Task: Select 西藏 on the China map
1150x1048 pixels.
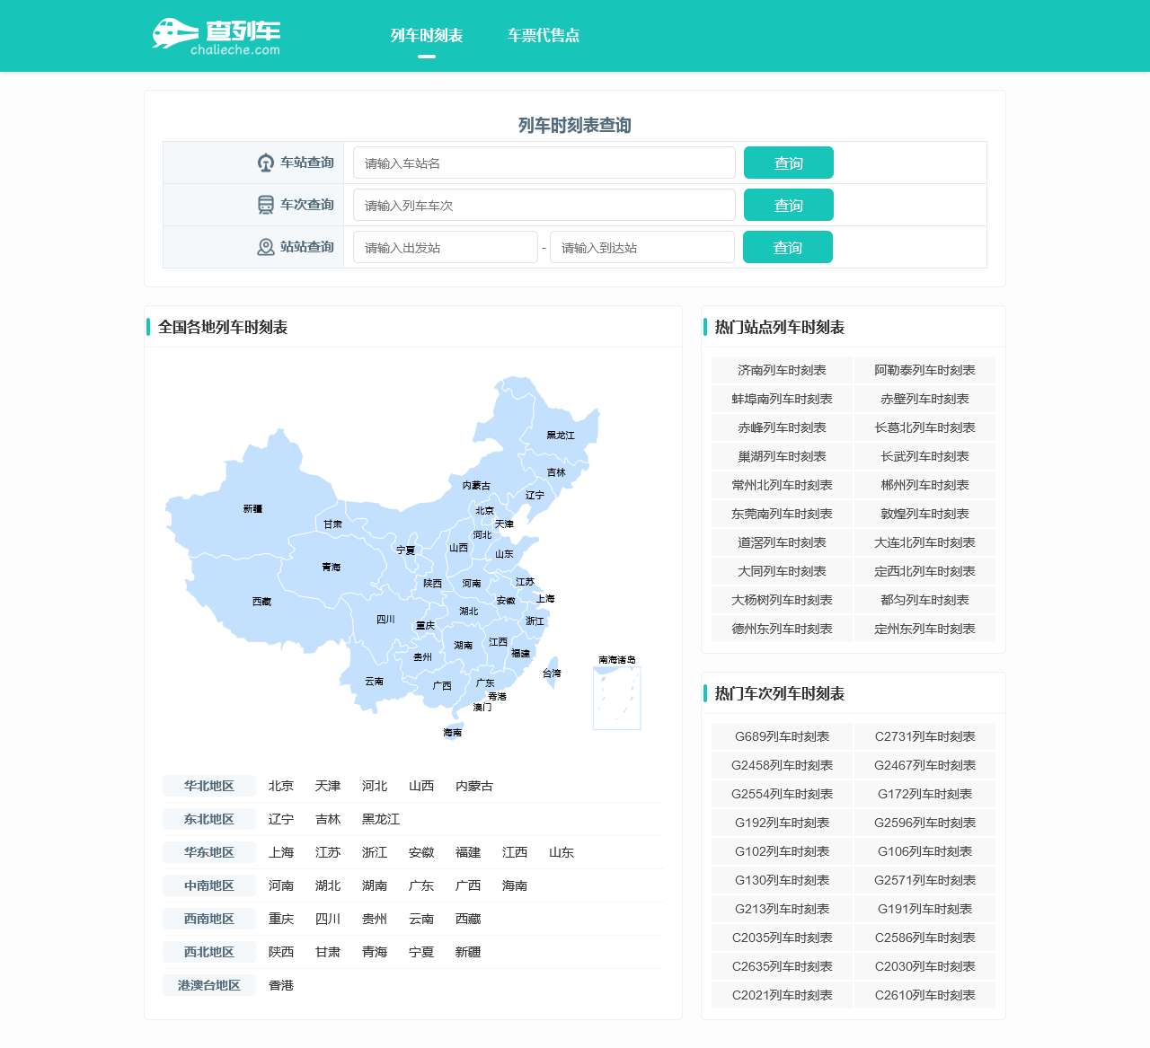Action: (261, 601)
